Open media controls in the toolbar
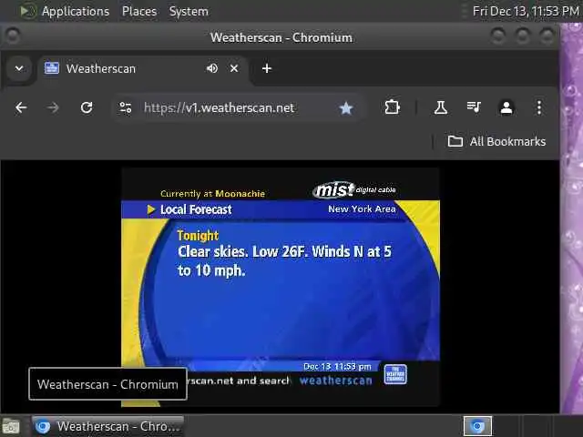583x437 pixels. pyautogui.click(x=474, y=107)
